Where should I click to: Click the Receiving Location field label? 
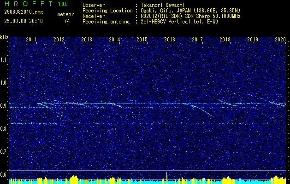pyautogui.click(x=107, y=11)
